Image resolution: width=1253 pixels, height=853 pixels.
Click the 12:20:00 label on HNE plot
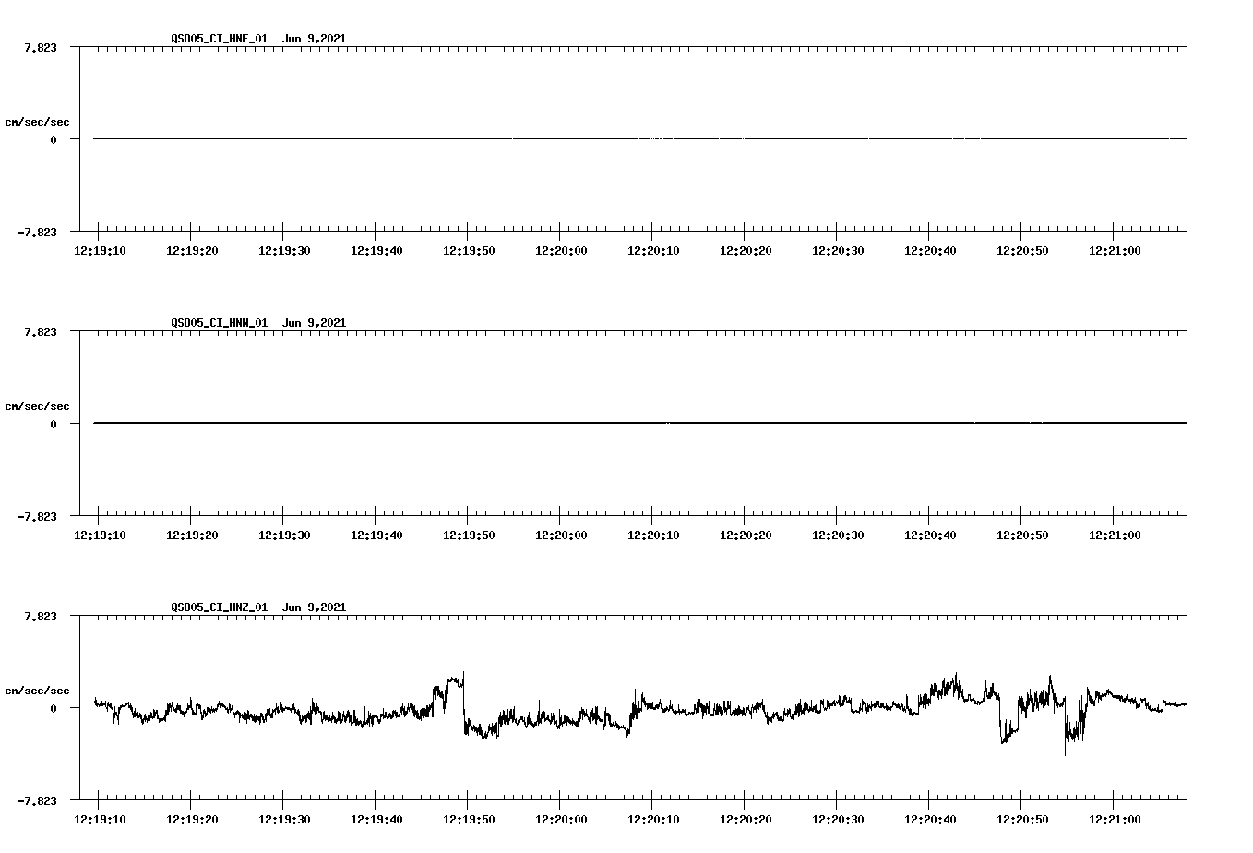point(561,251)
